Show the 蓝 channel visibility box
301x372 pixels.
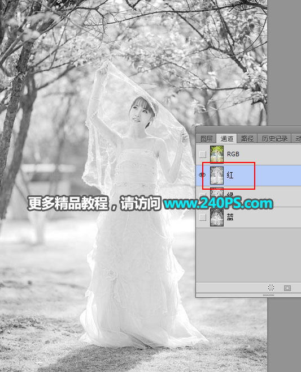[202, 217]
